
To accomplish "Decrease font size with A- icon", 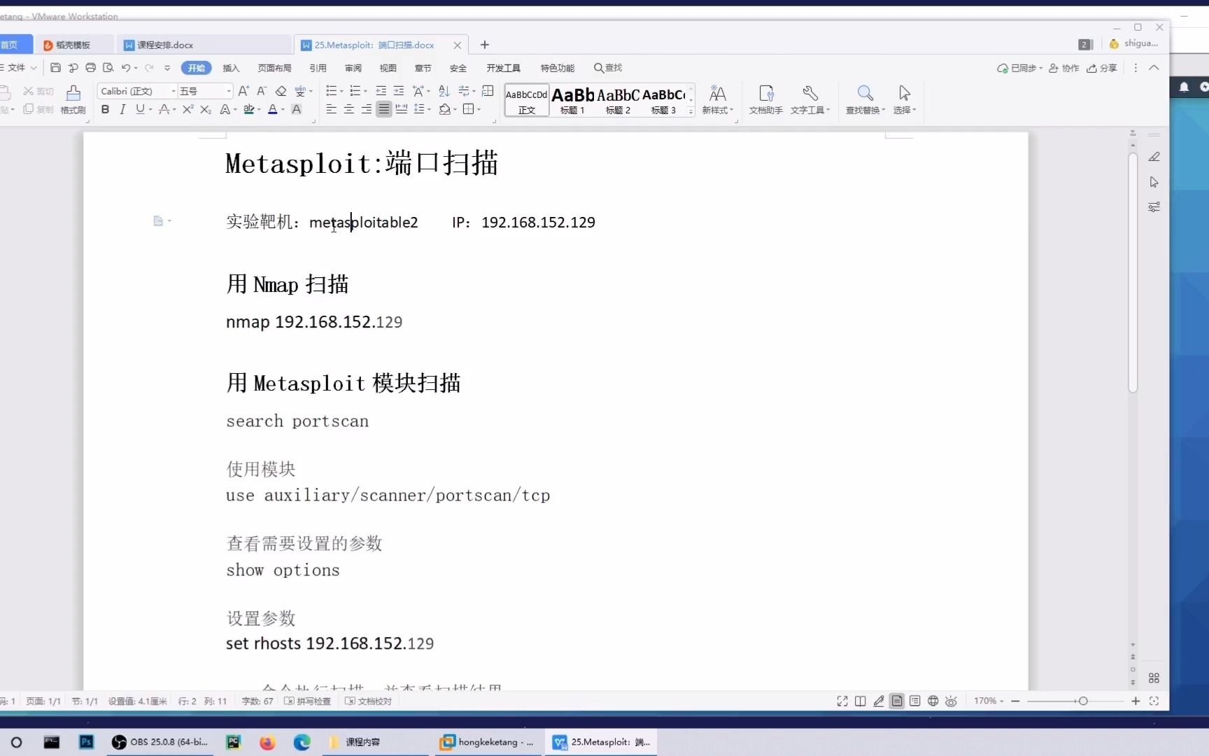I will point(262,91).
